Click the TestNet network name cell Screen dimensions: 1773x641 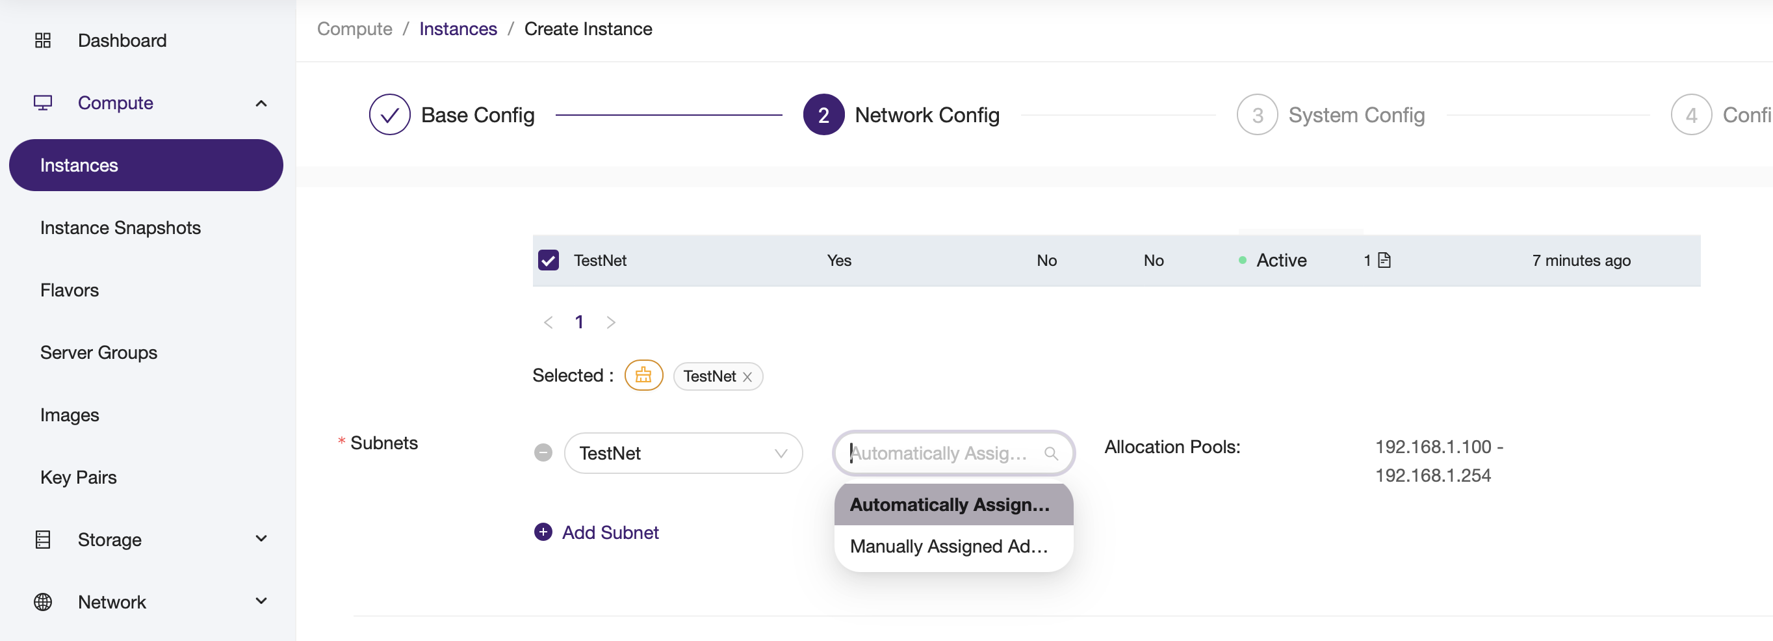tap(600, 260)
